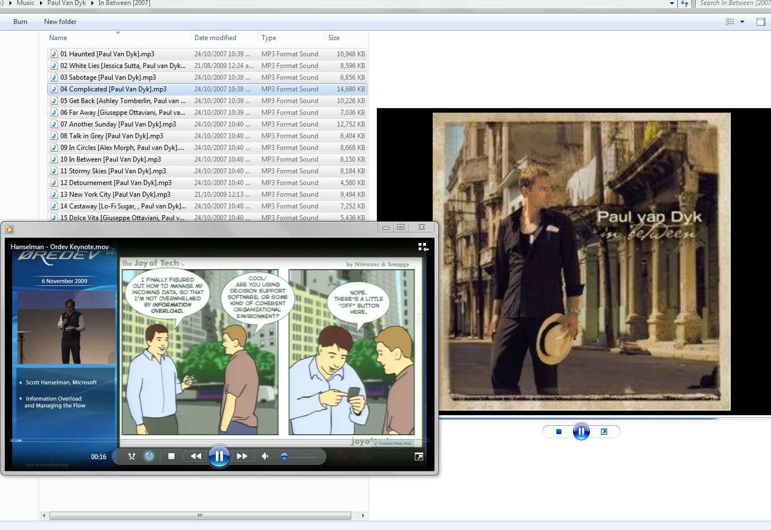
Task: Click the fast forward button in Media Player
Action: click(242, 456)
